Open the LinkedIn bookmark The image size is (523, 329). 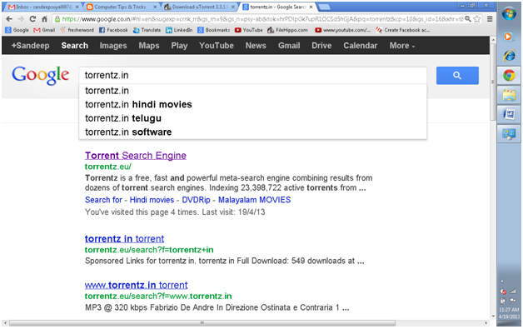pos(179,30)
